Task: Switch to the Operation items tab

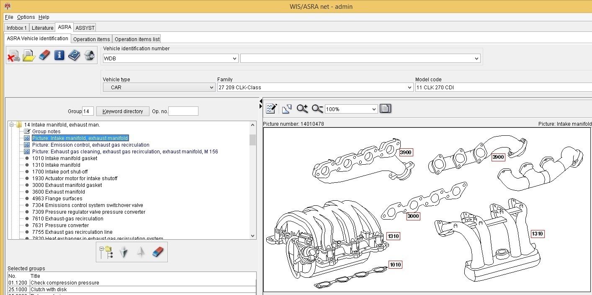Action: coord(91,39)
